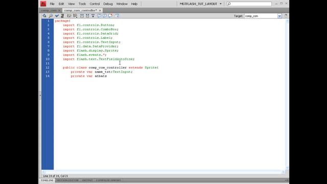Click the left panel collapse handle
Screen dimensions: 327x184
(40, 95)
